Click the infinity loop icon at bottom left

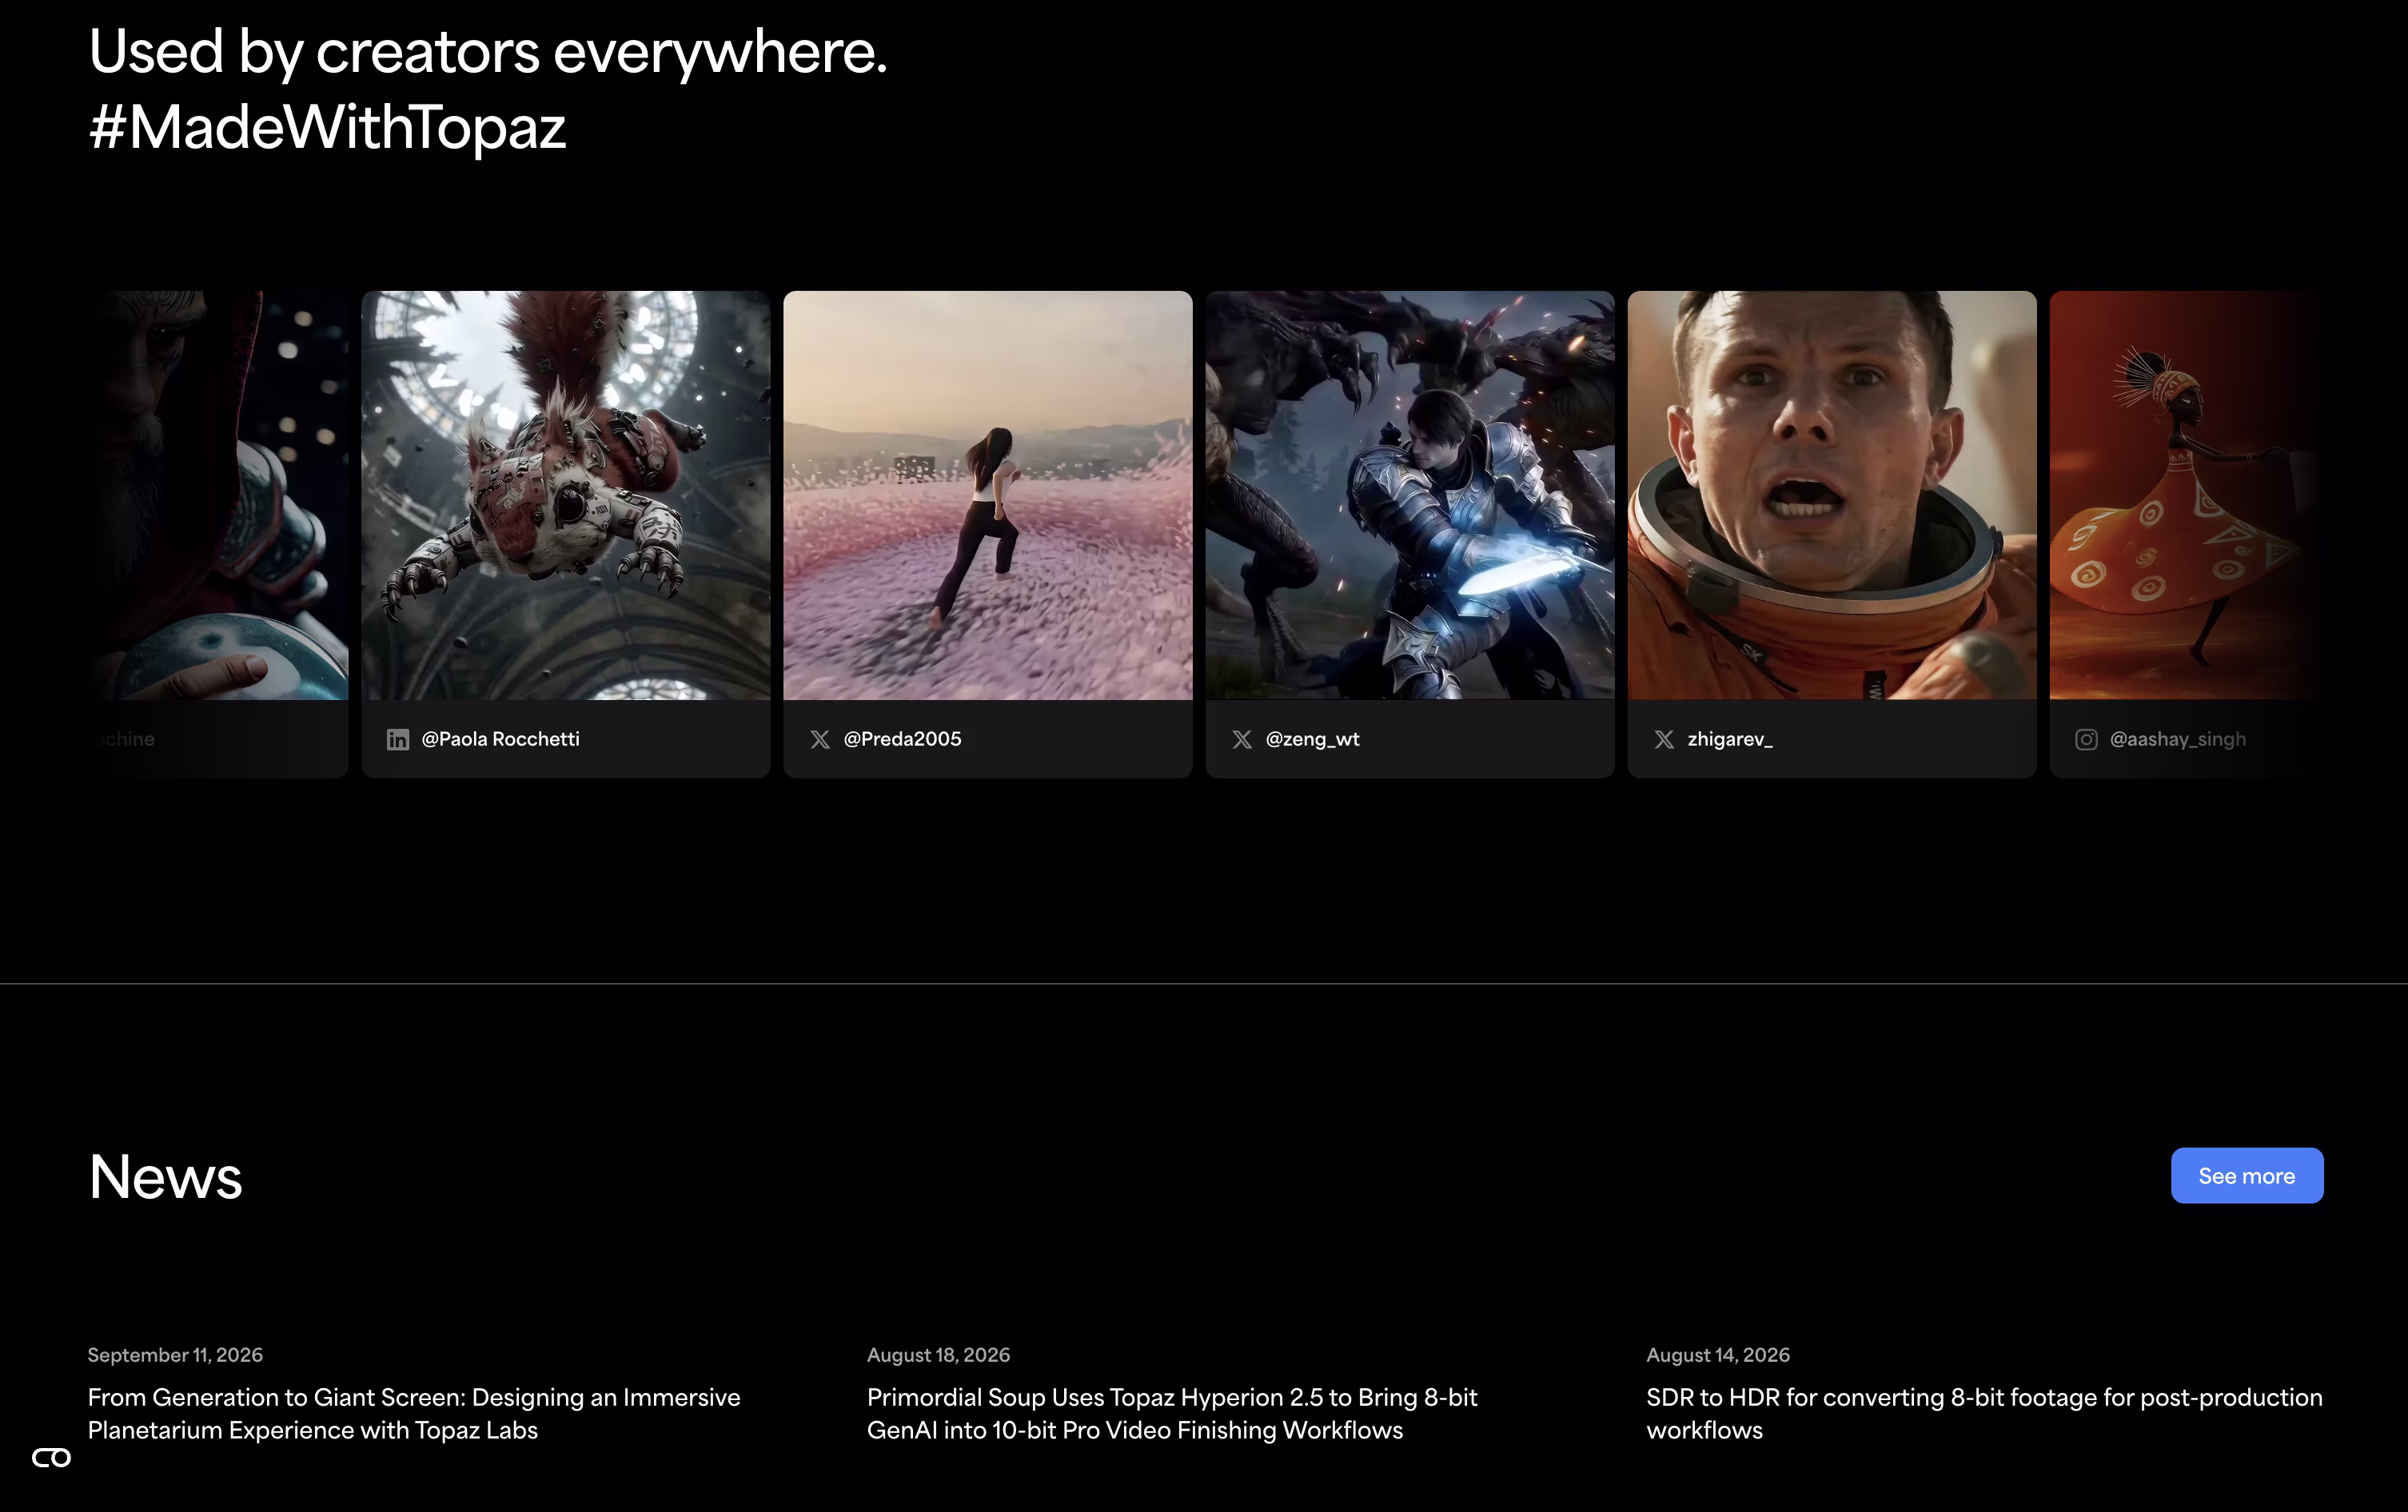(x=52, y=1458)
